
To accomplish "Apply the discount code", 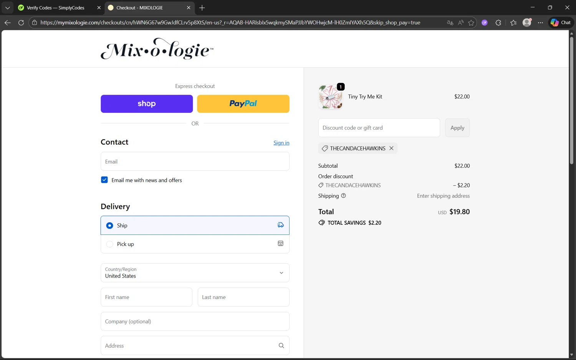I will tap(457, 128).
